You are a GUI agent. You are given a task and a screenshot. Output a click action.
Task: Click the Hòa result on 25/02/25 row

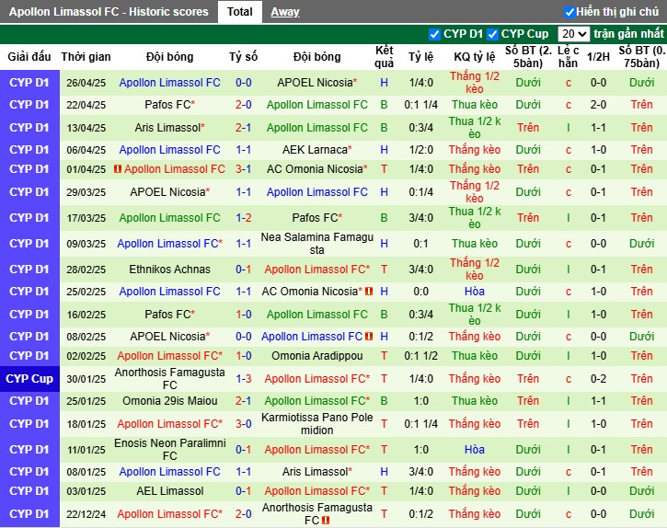point(475,292)
